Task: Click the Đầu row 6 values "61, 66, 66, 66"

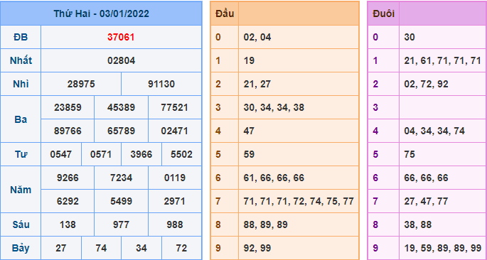Action: pos(274,178)
